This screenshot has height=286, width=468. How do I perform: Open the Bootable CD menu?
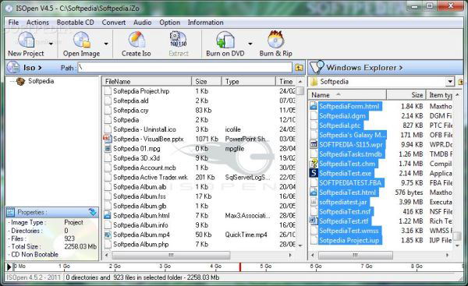click(75, 23)
